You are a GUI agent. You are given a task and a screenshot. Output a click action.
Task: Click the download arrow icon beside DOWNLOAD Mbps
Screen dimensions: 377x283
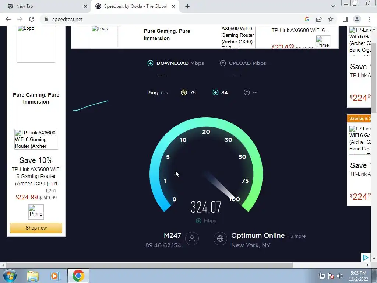(x=150, y=63)
